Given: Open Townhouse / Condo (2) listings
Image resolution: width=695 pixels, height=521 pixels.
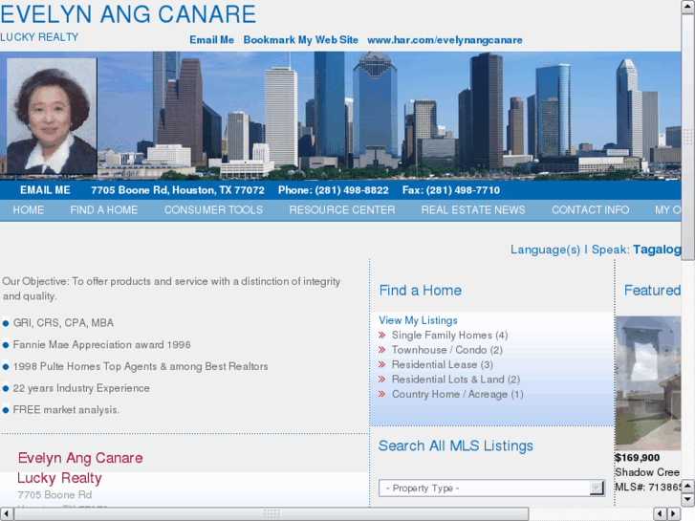Looking at the screenshot, I should click(447, 350).
